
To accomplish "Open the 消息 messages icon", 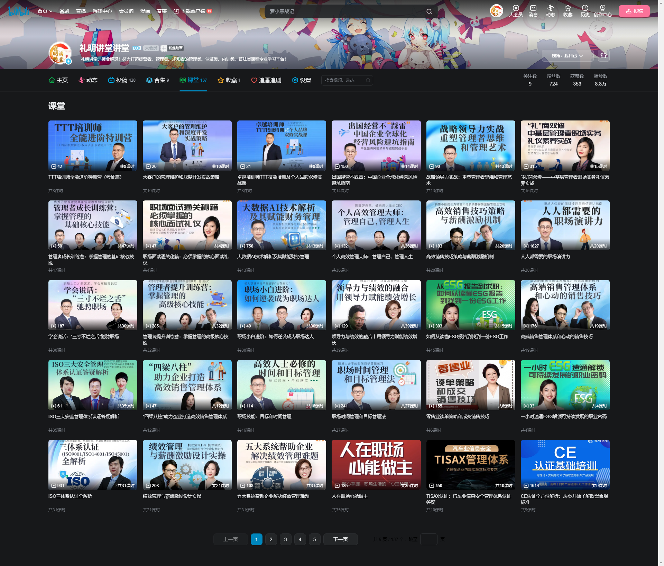I will coord(533,8).
